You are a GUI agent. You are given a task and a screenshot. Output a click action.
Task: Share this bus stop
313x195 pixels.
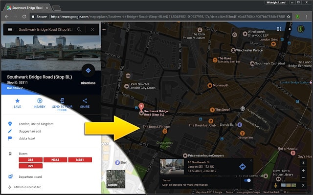pyautogui.click(x=85, y=103)
